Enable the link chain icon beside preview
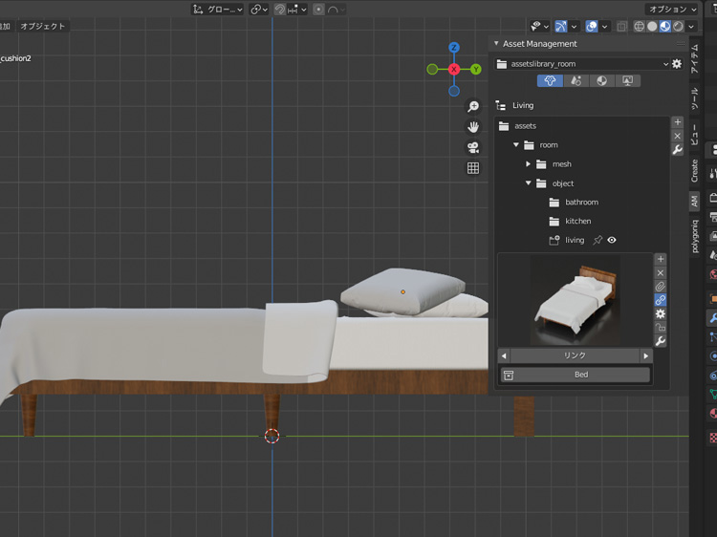The height and width of the screenshot is (537, 717). coord(660,300)
